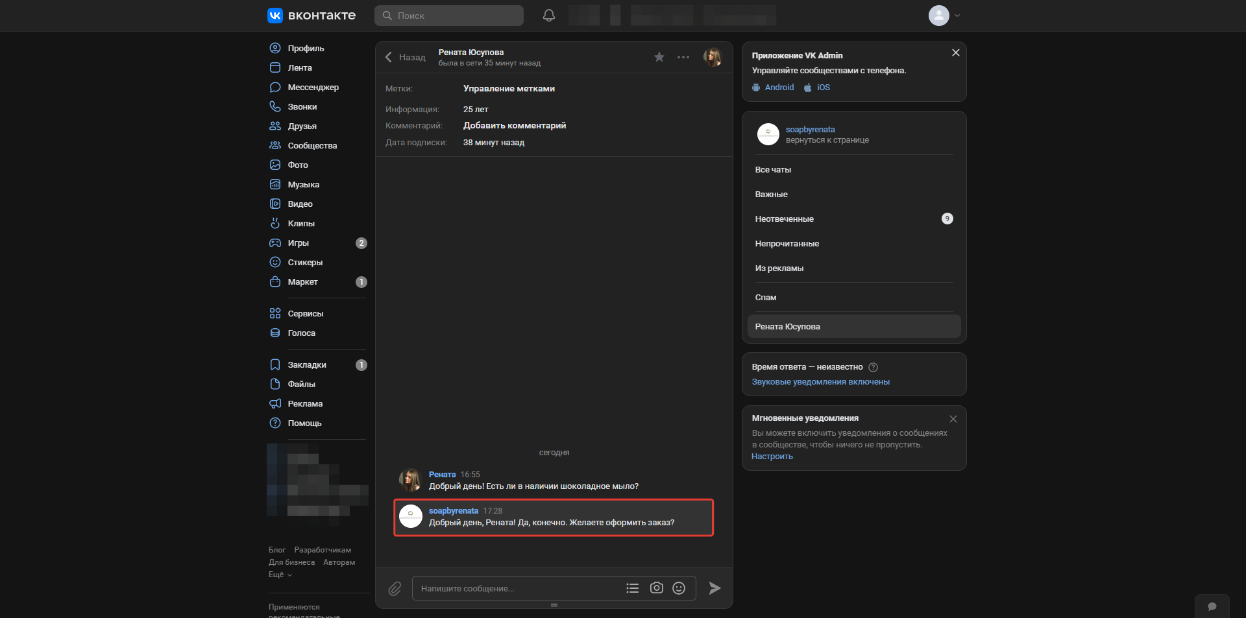Expand the Ещё footer menu
The height and width of the screenshot is (618, 1246).
click(280, 575)
